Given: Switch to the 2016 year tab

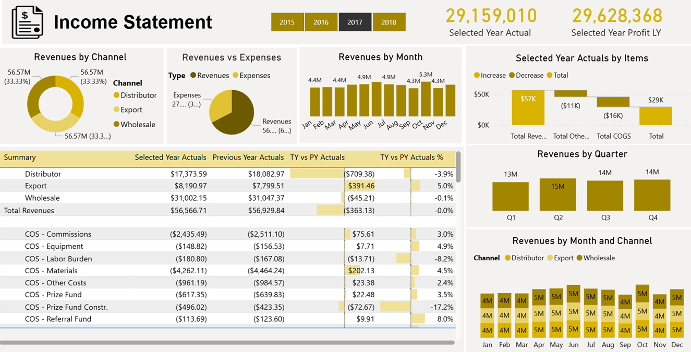Looking at the screenshot, I should [x=321, y=22].
